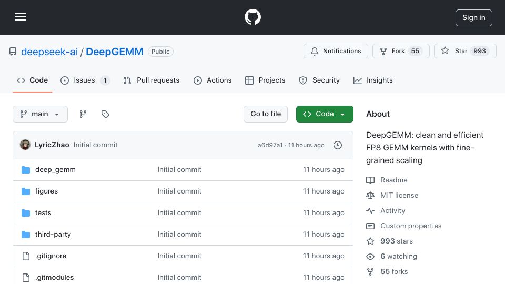Open Initial commit message for third-party row
Screen dimensions: 505x284
click(179, 235)
